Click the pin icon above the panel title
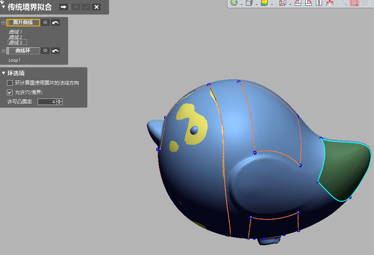This screenshot has width=374, height=255. (x=2, y=2)
